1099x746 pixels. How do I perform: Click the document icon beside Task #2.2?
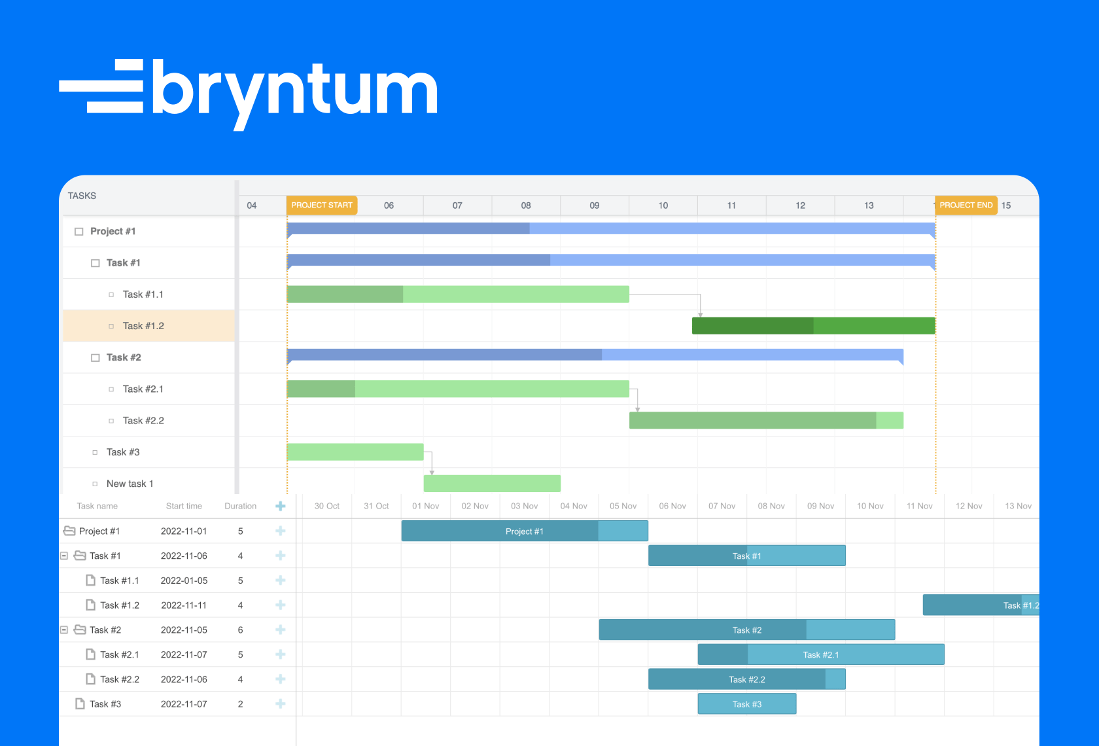90,679
